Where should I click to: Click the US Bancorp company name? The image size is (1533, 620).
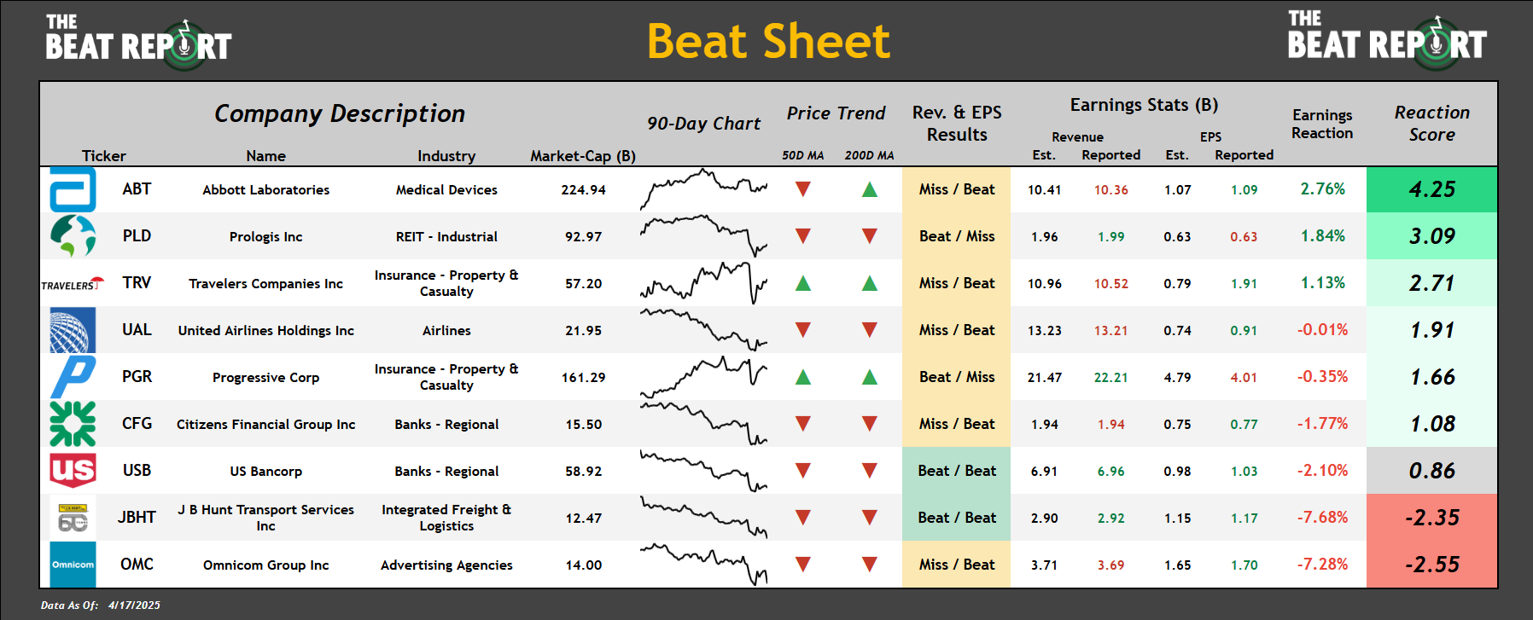click(265, 471)
